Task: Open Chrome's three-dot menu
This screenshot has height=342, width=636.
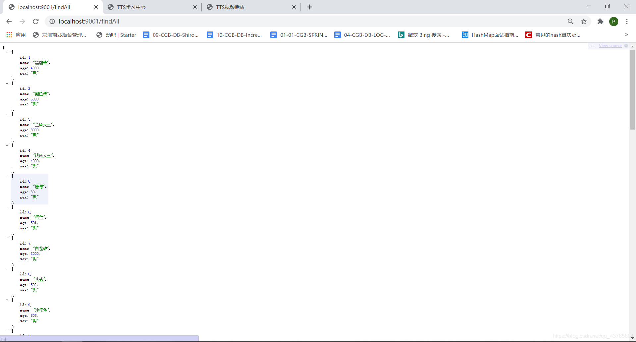Action: click(627, 22)
